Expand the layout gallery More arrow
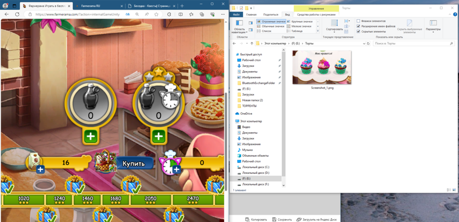This screenshot has width=459, height=222. click(x=318, y=31)
